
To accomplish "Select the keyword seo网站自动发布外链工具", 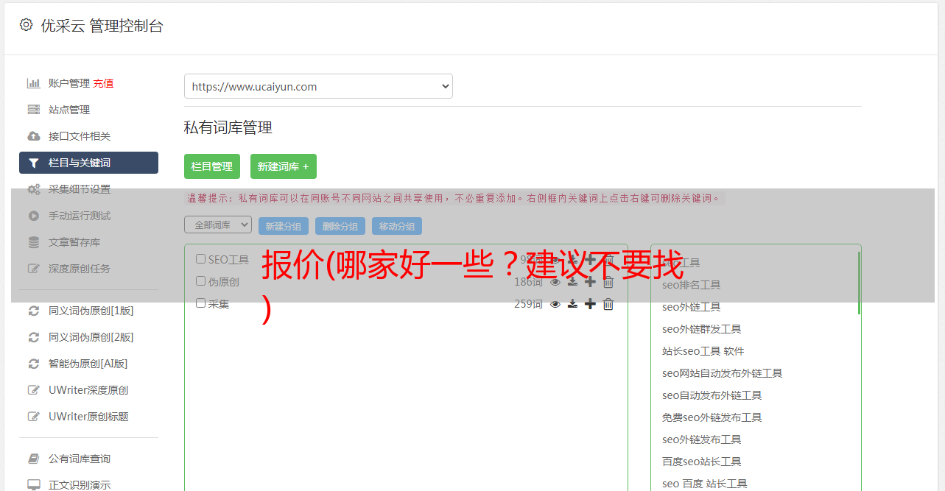I will pos(722,373).
